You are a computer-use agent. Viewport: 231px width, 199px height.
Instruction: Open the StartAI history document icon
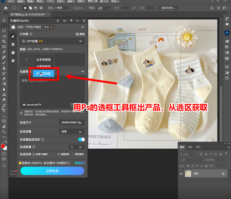(x=13, y=53)
